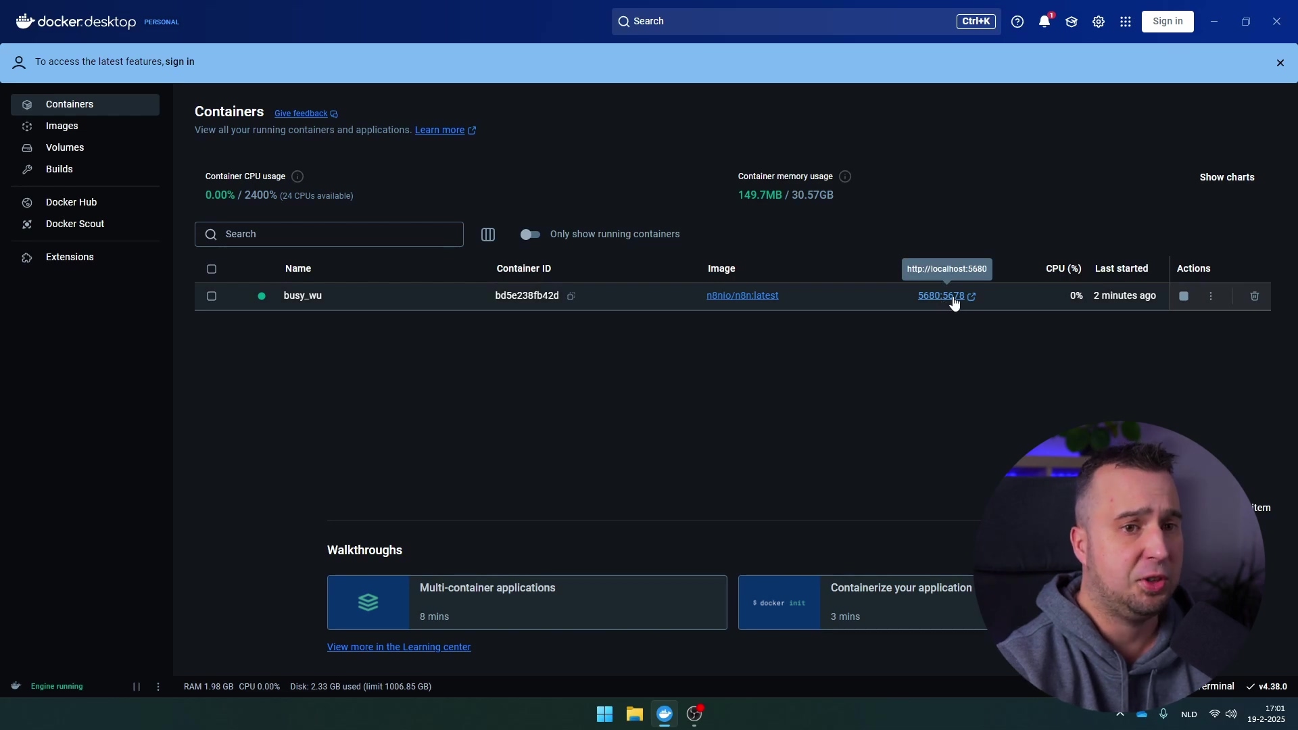Open View more in the Learning center
The image size is (1298, 730).
point(399,648)
